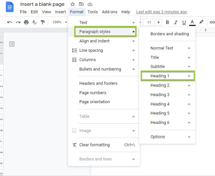This screenshot has width=215, height=176.
Task: Click the Redo arrow icon
Action: (x=18, y=22)
